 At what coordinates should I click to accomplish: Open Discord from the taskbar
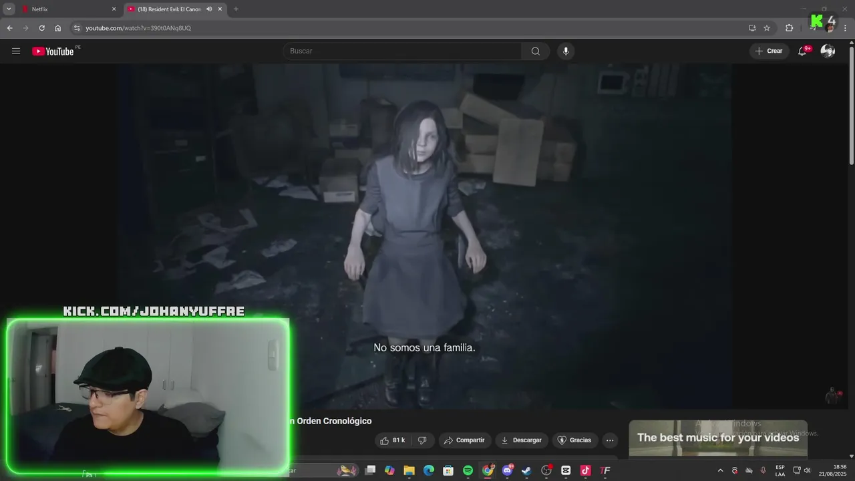(507, 470)
